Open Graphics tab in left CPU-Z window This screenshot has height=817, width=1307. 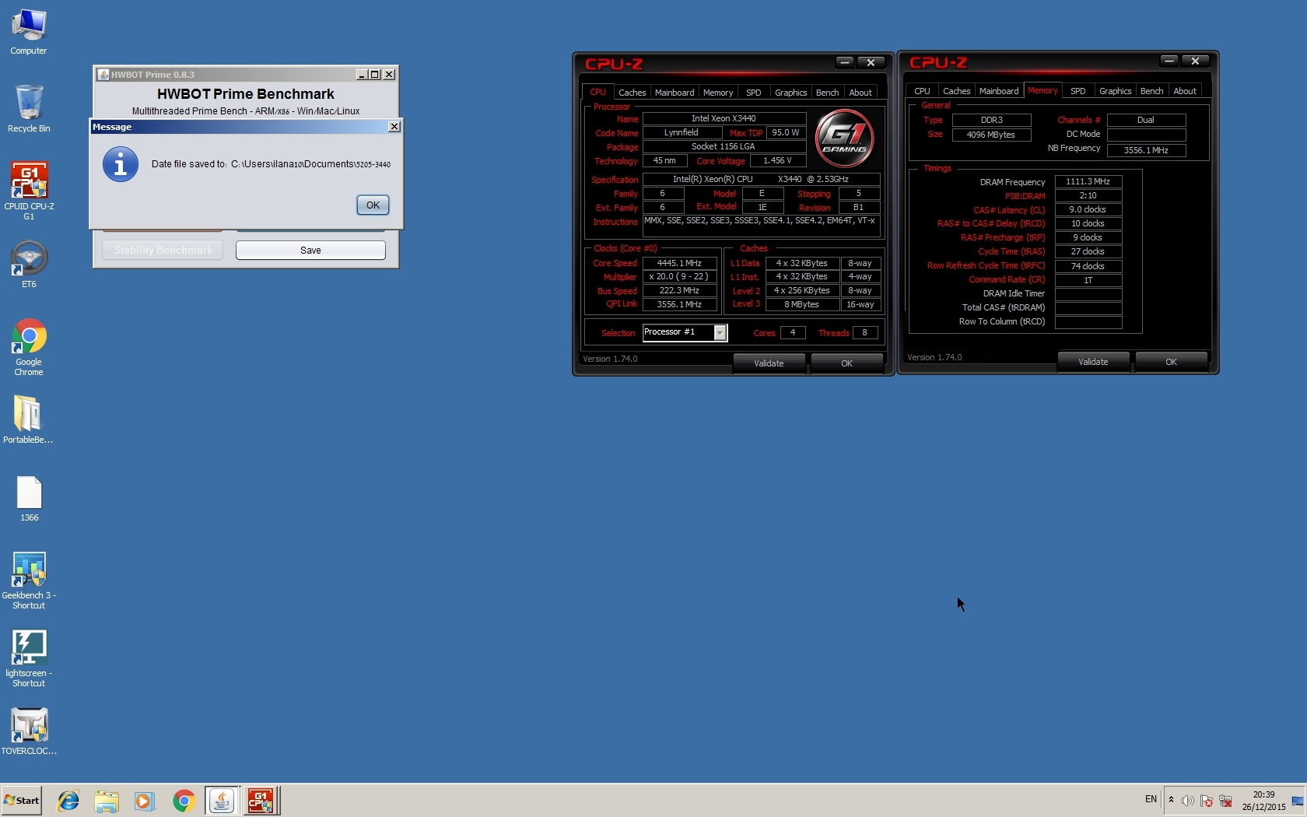tap(791, 93)
